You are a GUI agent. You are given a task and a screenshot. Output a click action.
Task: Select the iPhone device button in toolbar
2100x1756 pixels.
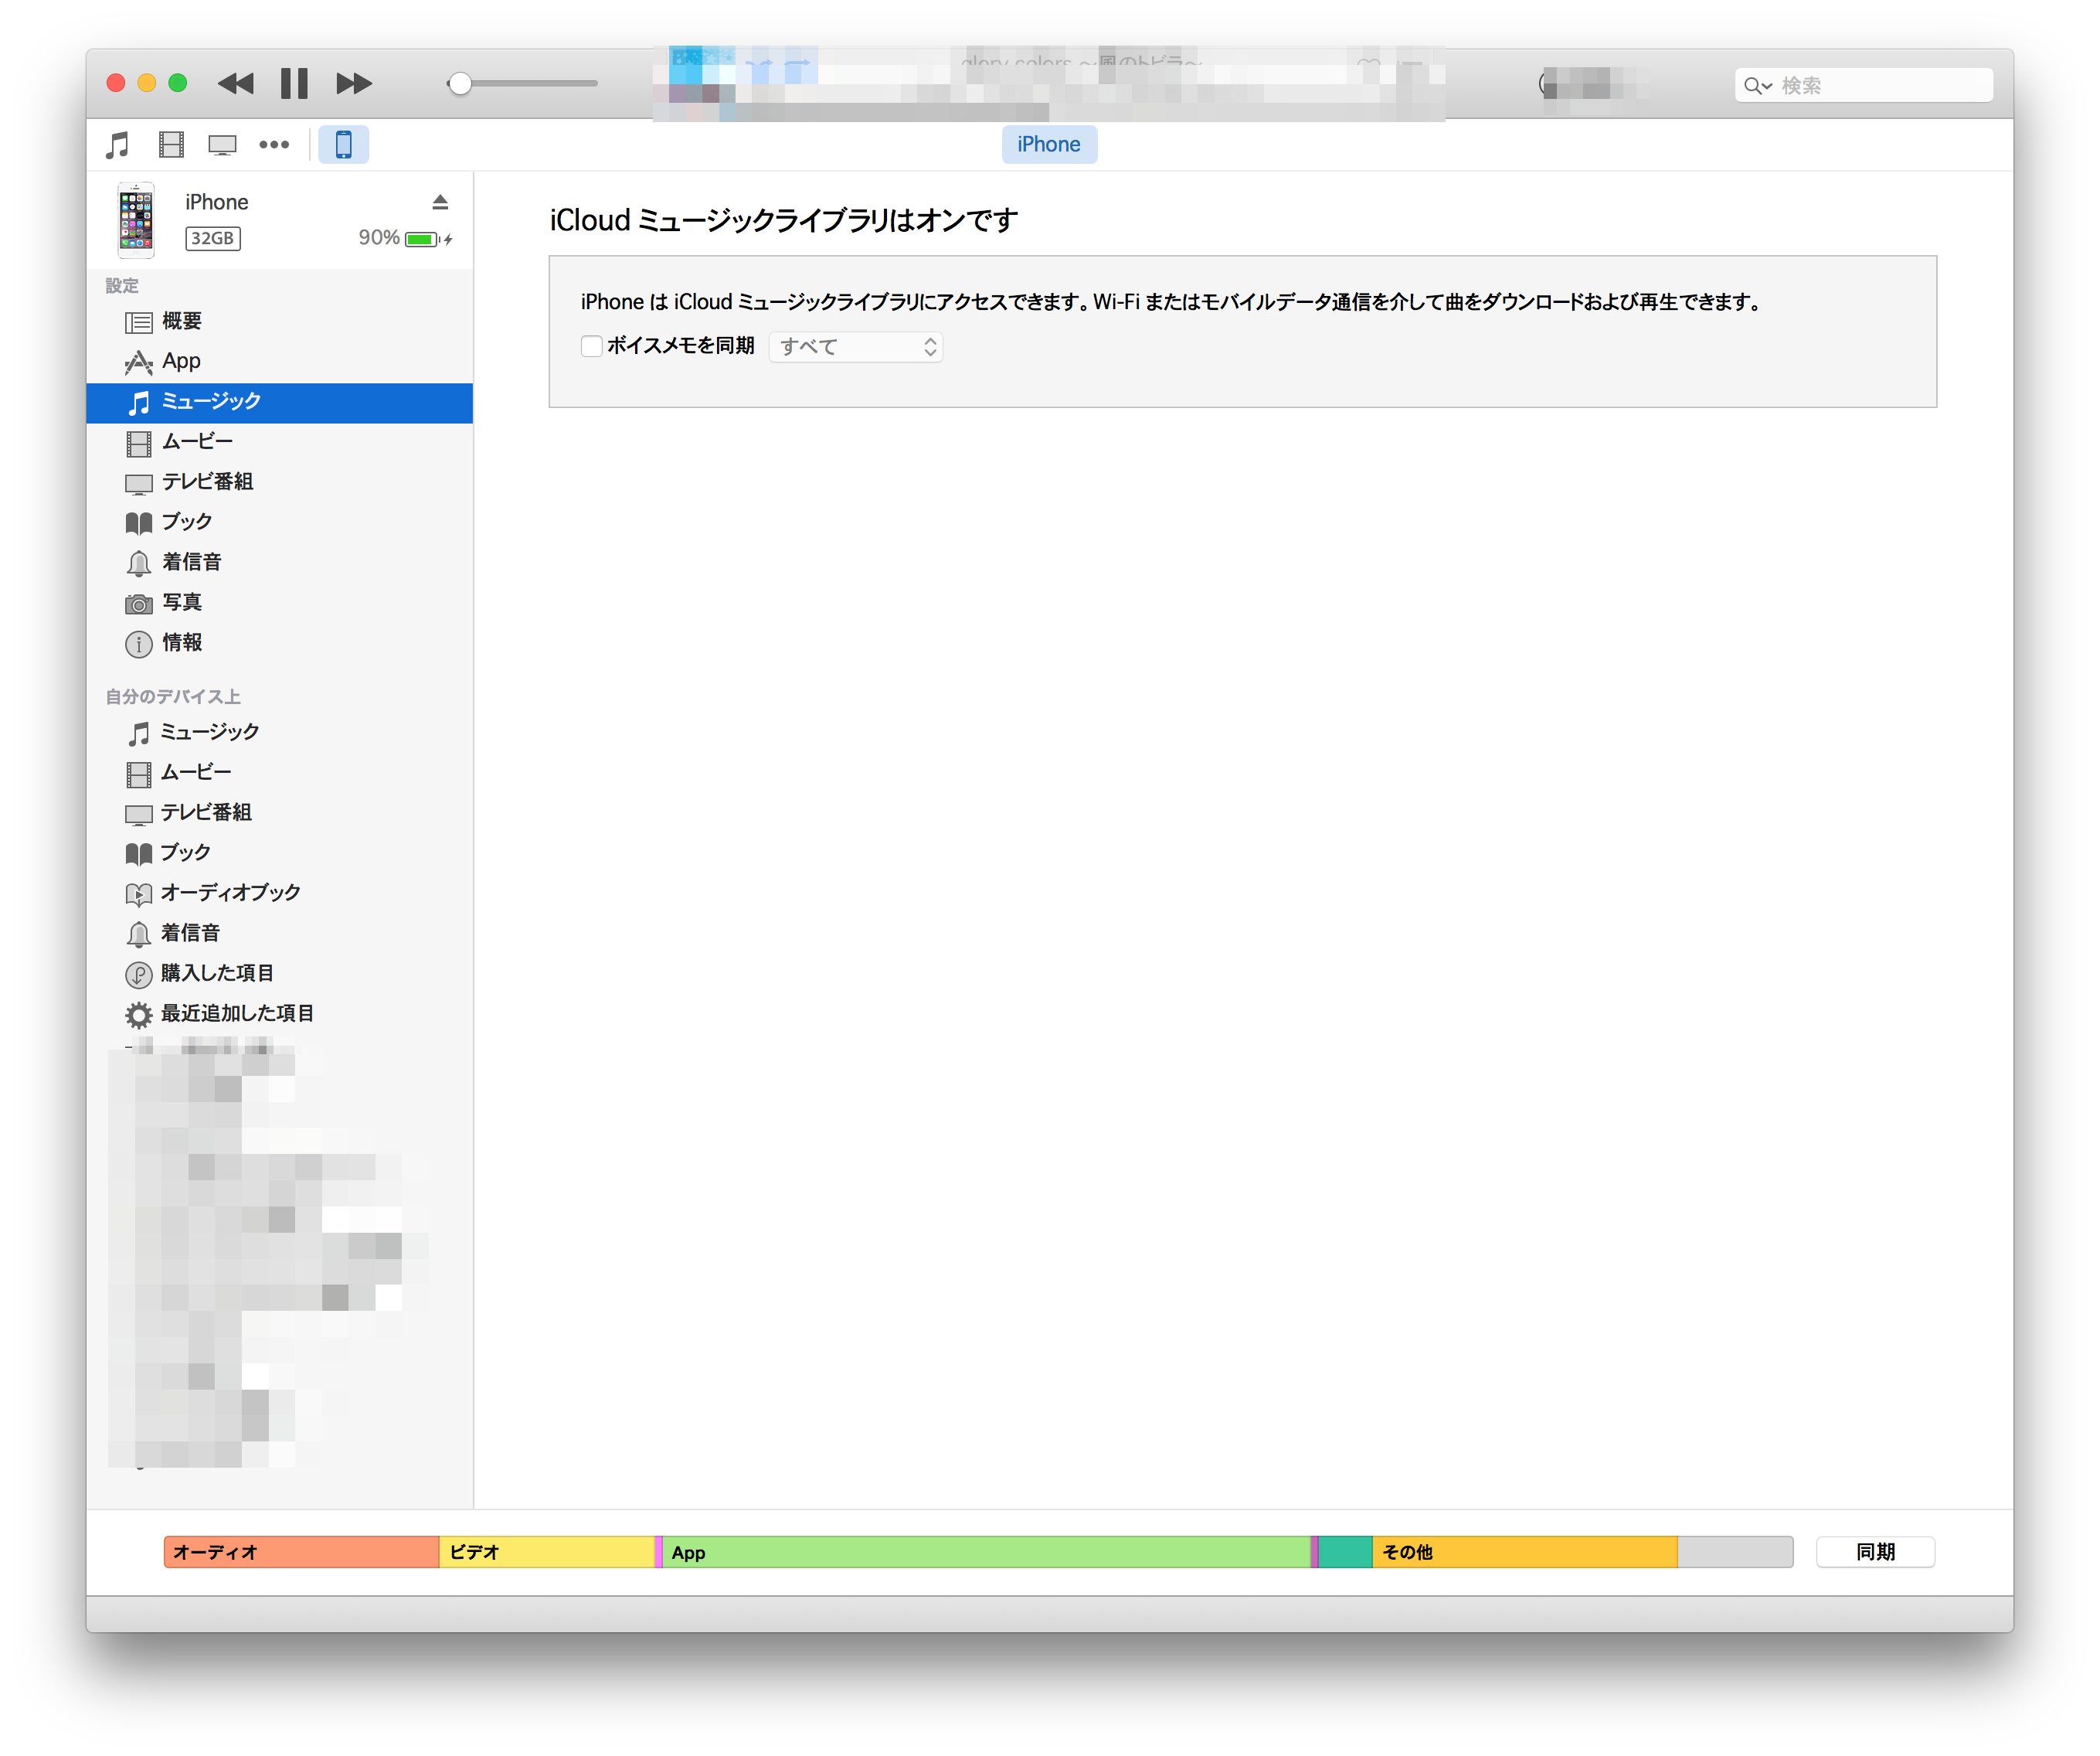343,145
